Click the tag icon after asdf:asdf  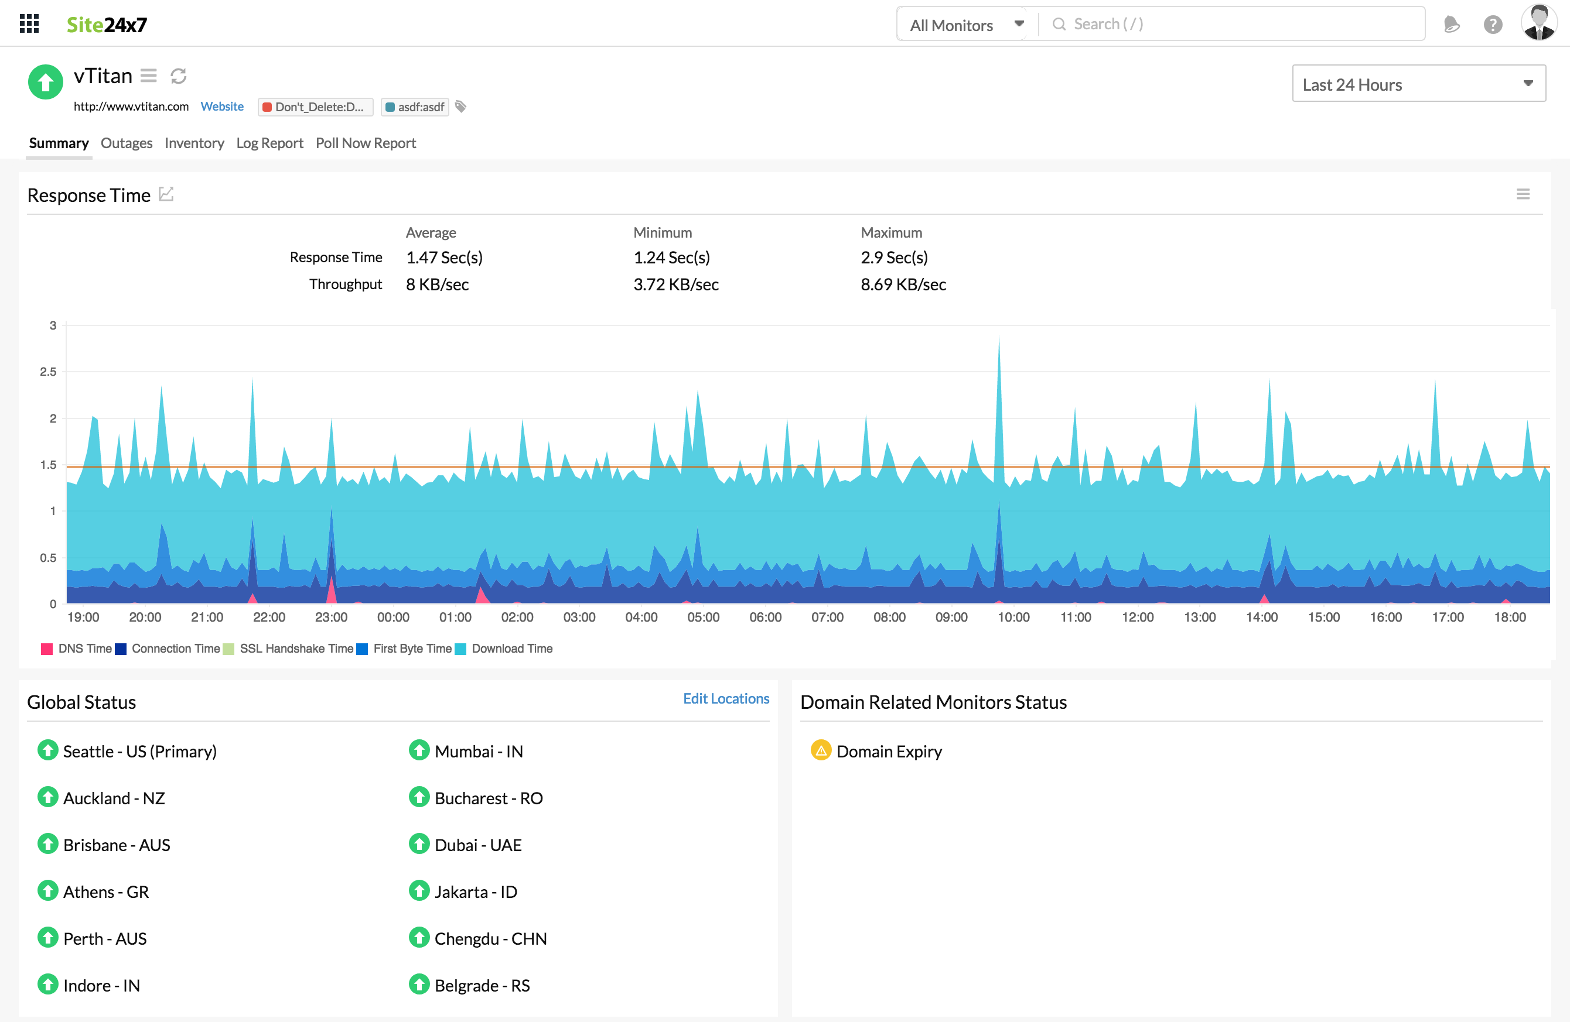461,107
